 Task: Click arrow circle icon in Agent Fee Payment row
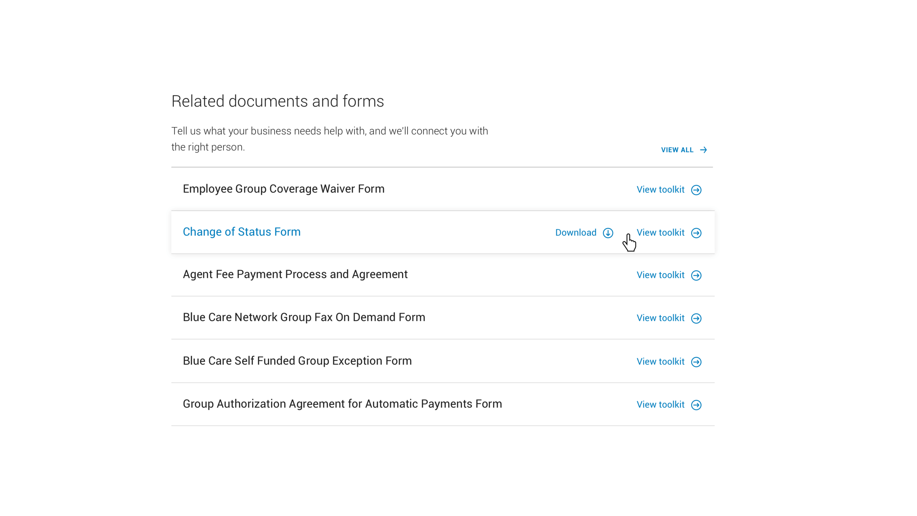click(696, 275)
